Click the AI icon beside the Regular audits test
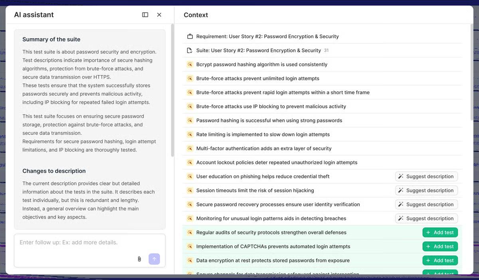This screenshot has width=479, height=280. coord(190,232)
